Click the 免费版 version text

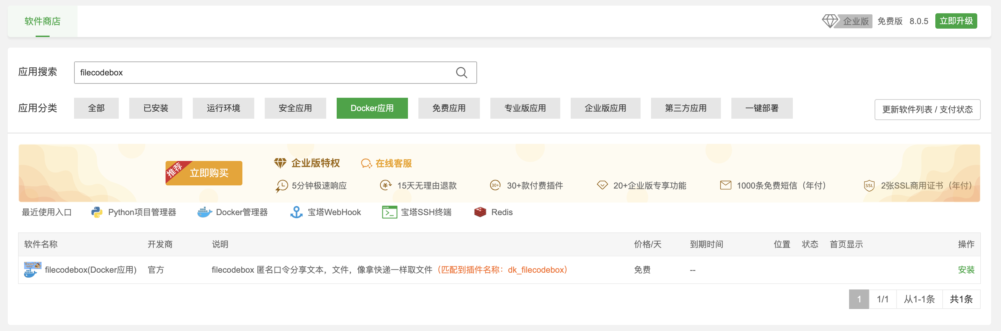890,21
